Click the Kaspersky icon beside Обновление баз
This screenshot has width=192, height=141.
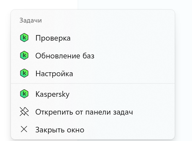tap(24, 55)
